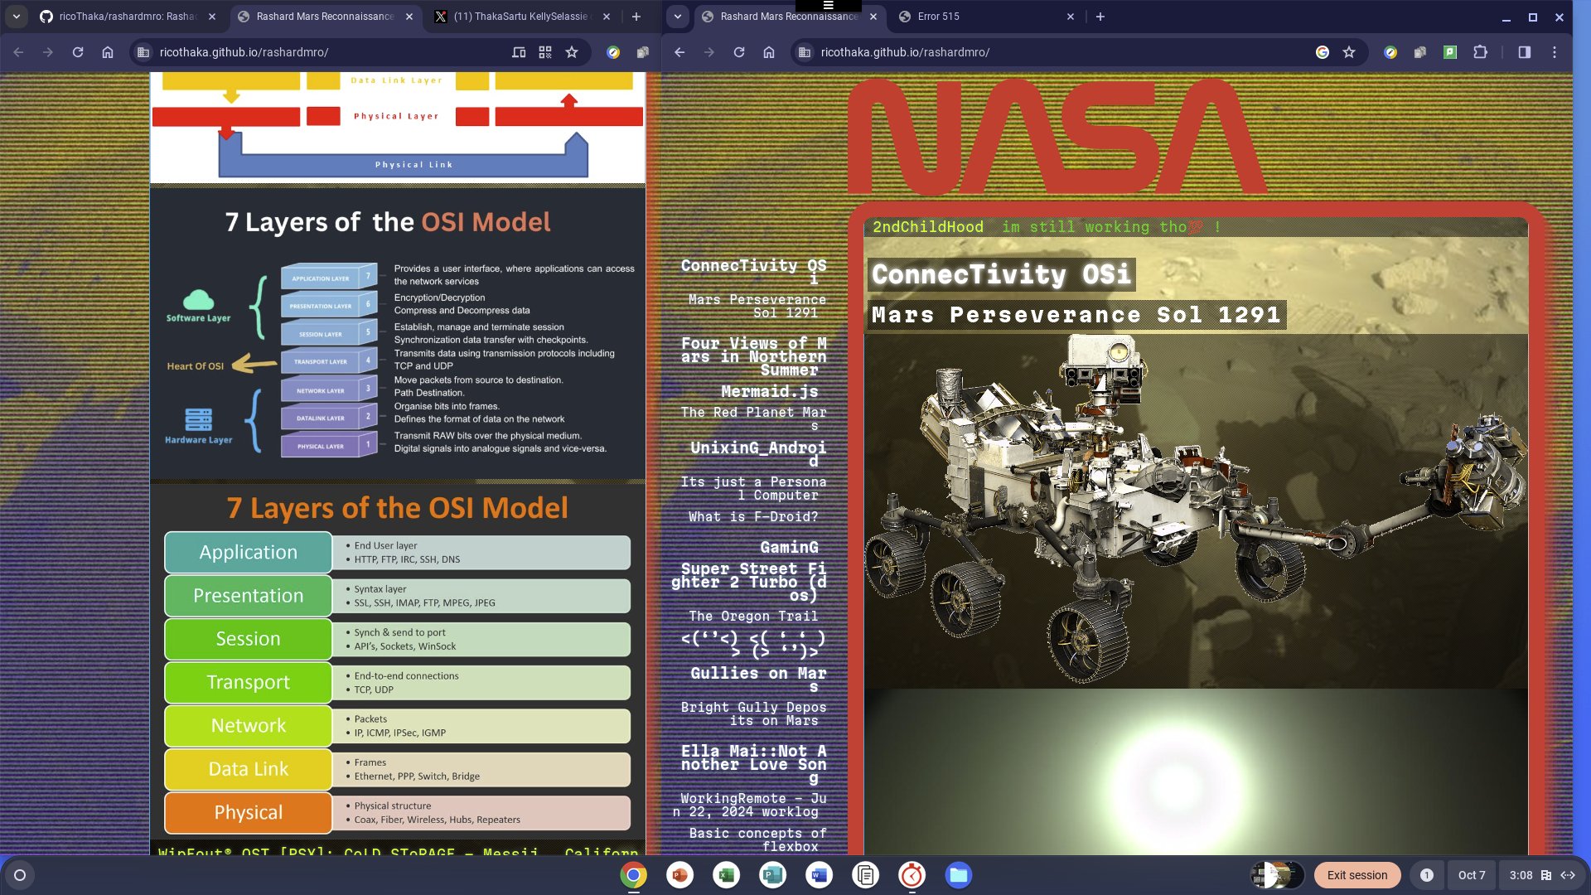1591x895 pixels.
Task: Open the ConnecTivity OSi sidebar link
Action: 753,272
